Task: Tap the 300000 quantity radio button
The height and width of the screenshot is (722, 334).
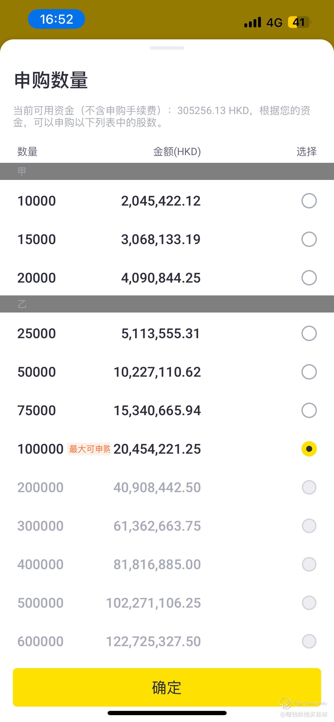Action: 309,526
